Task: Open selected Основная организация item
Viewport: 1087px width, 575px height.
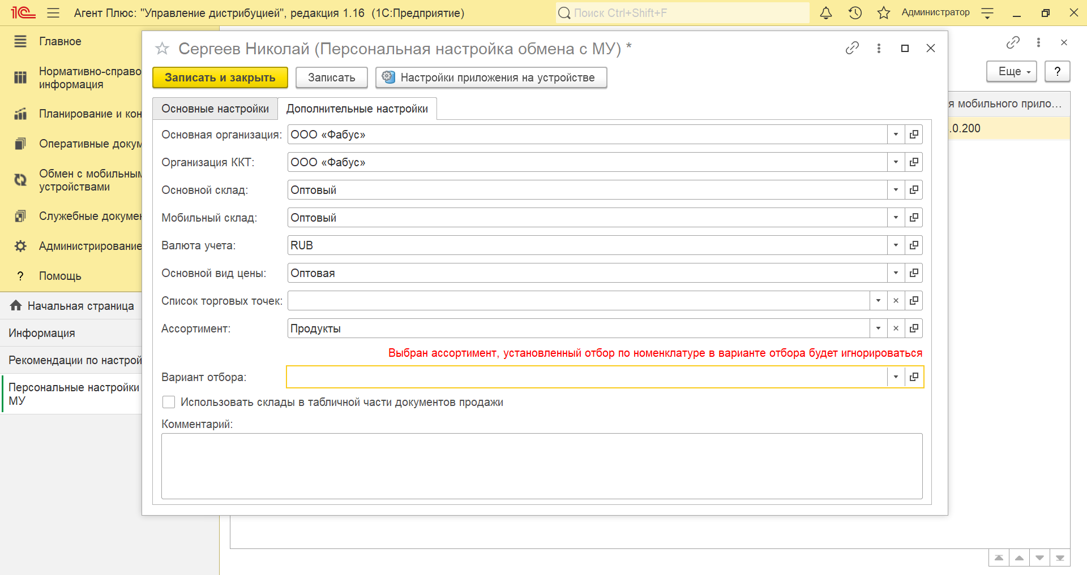Action: [x=914, y=135]
